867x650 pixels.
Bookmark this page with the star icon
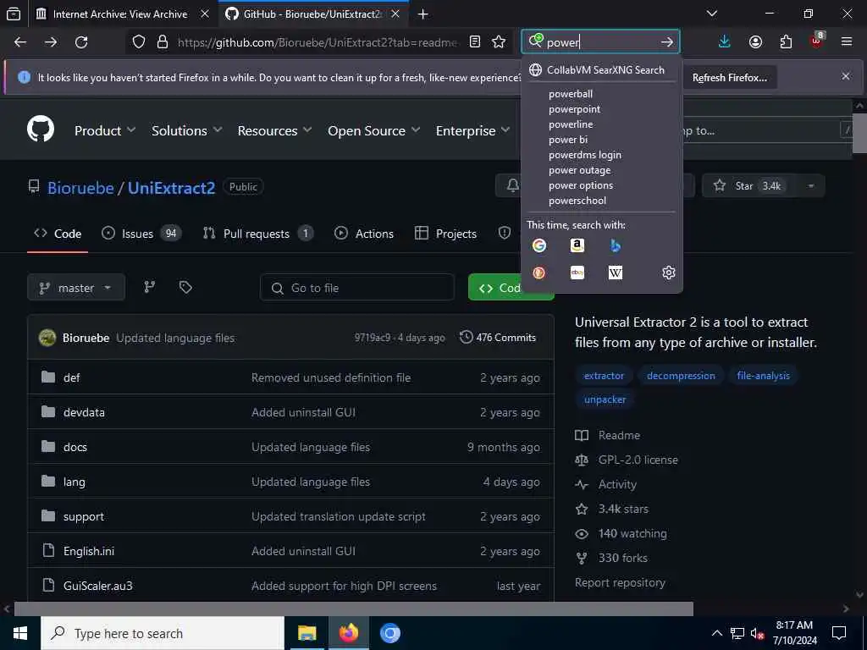pyautogui.click(x=499, y=42)
